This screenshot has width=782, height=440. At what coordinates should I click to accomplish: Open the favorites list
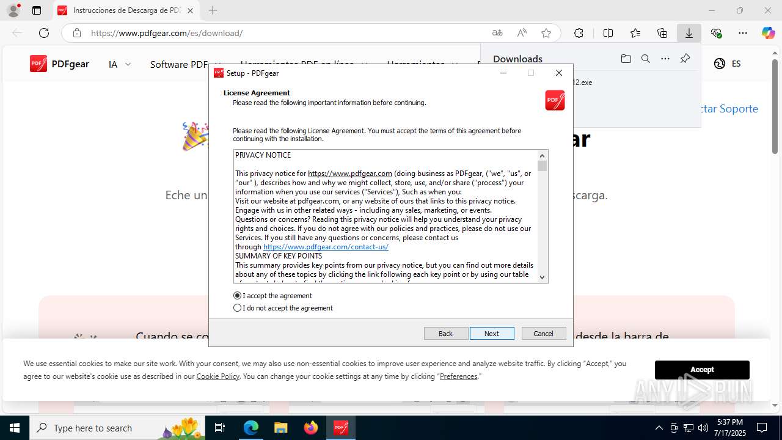click(x=635, y=33)
